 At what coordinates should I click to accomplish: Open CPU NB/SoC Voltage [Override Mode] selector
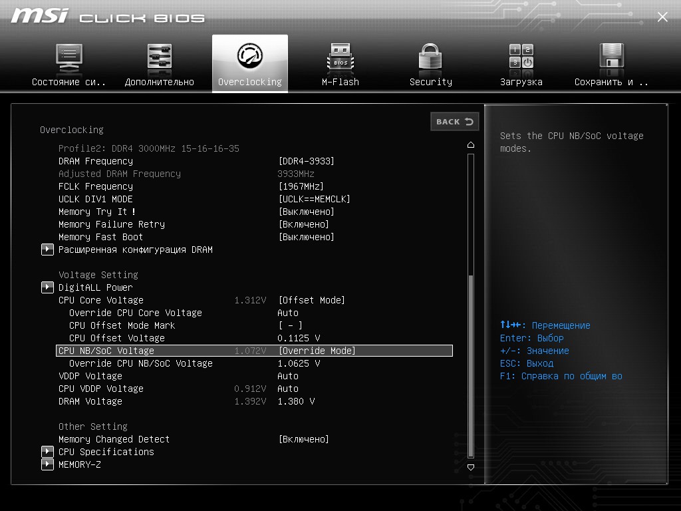point(317,351)
